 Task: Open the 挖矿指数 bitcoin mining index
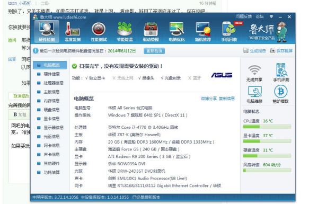(281, 94)
